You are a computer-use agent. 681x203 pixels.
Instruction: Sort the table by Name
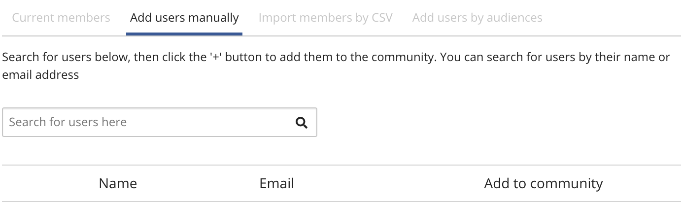118,184
